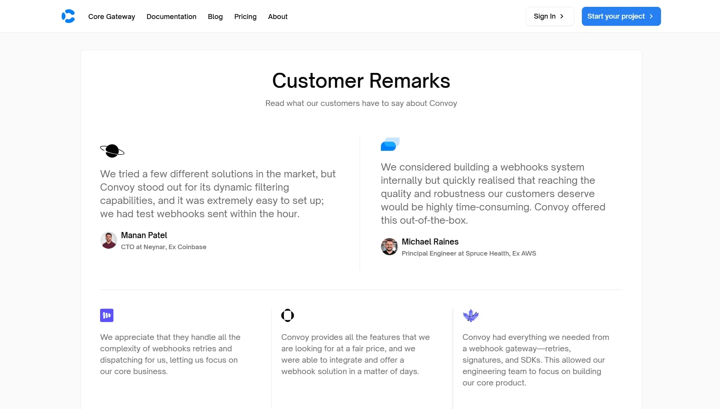Click the Customer Remarks heading
This screenshot has height=409, width=720.
coord(361,80)
